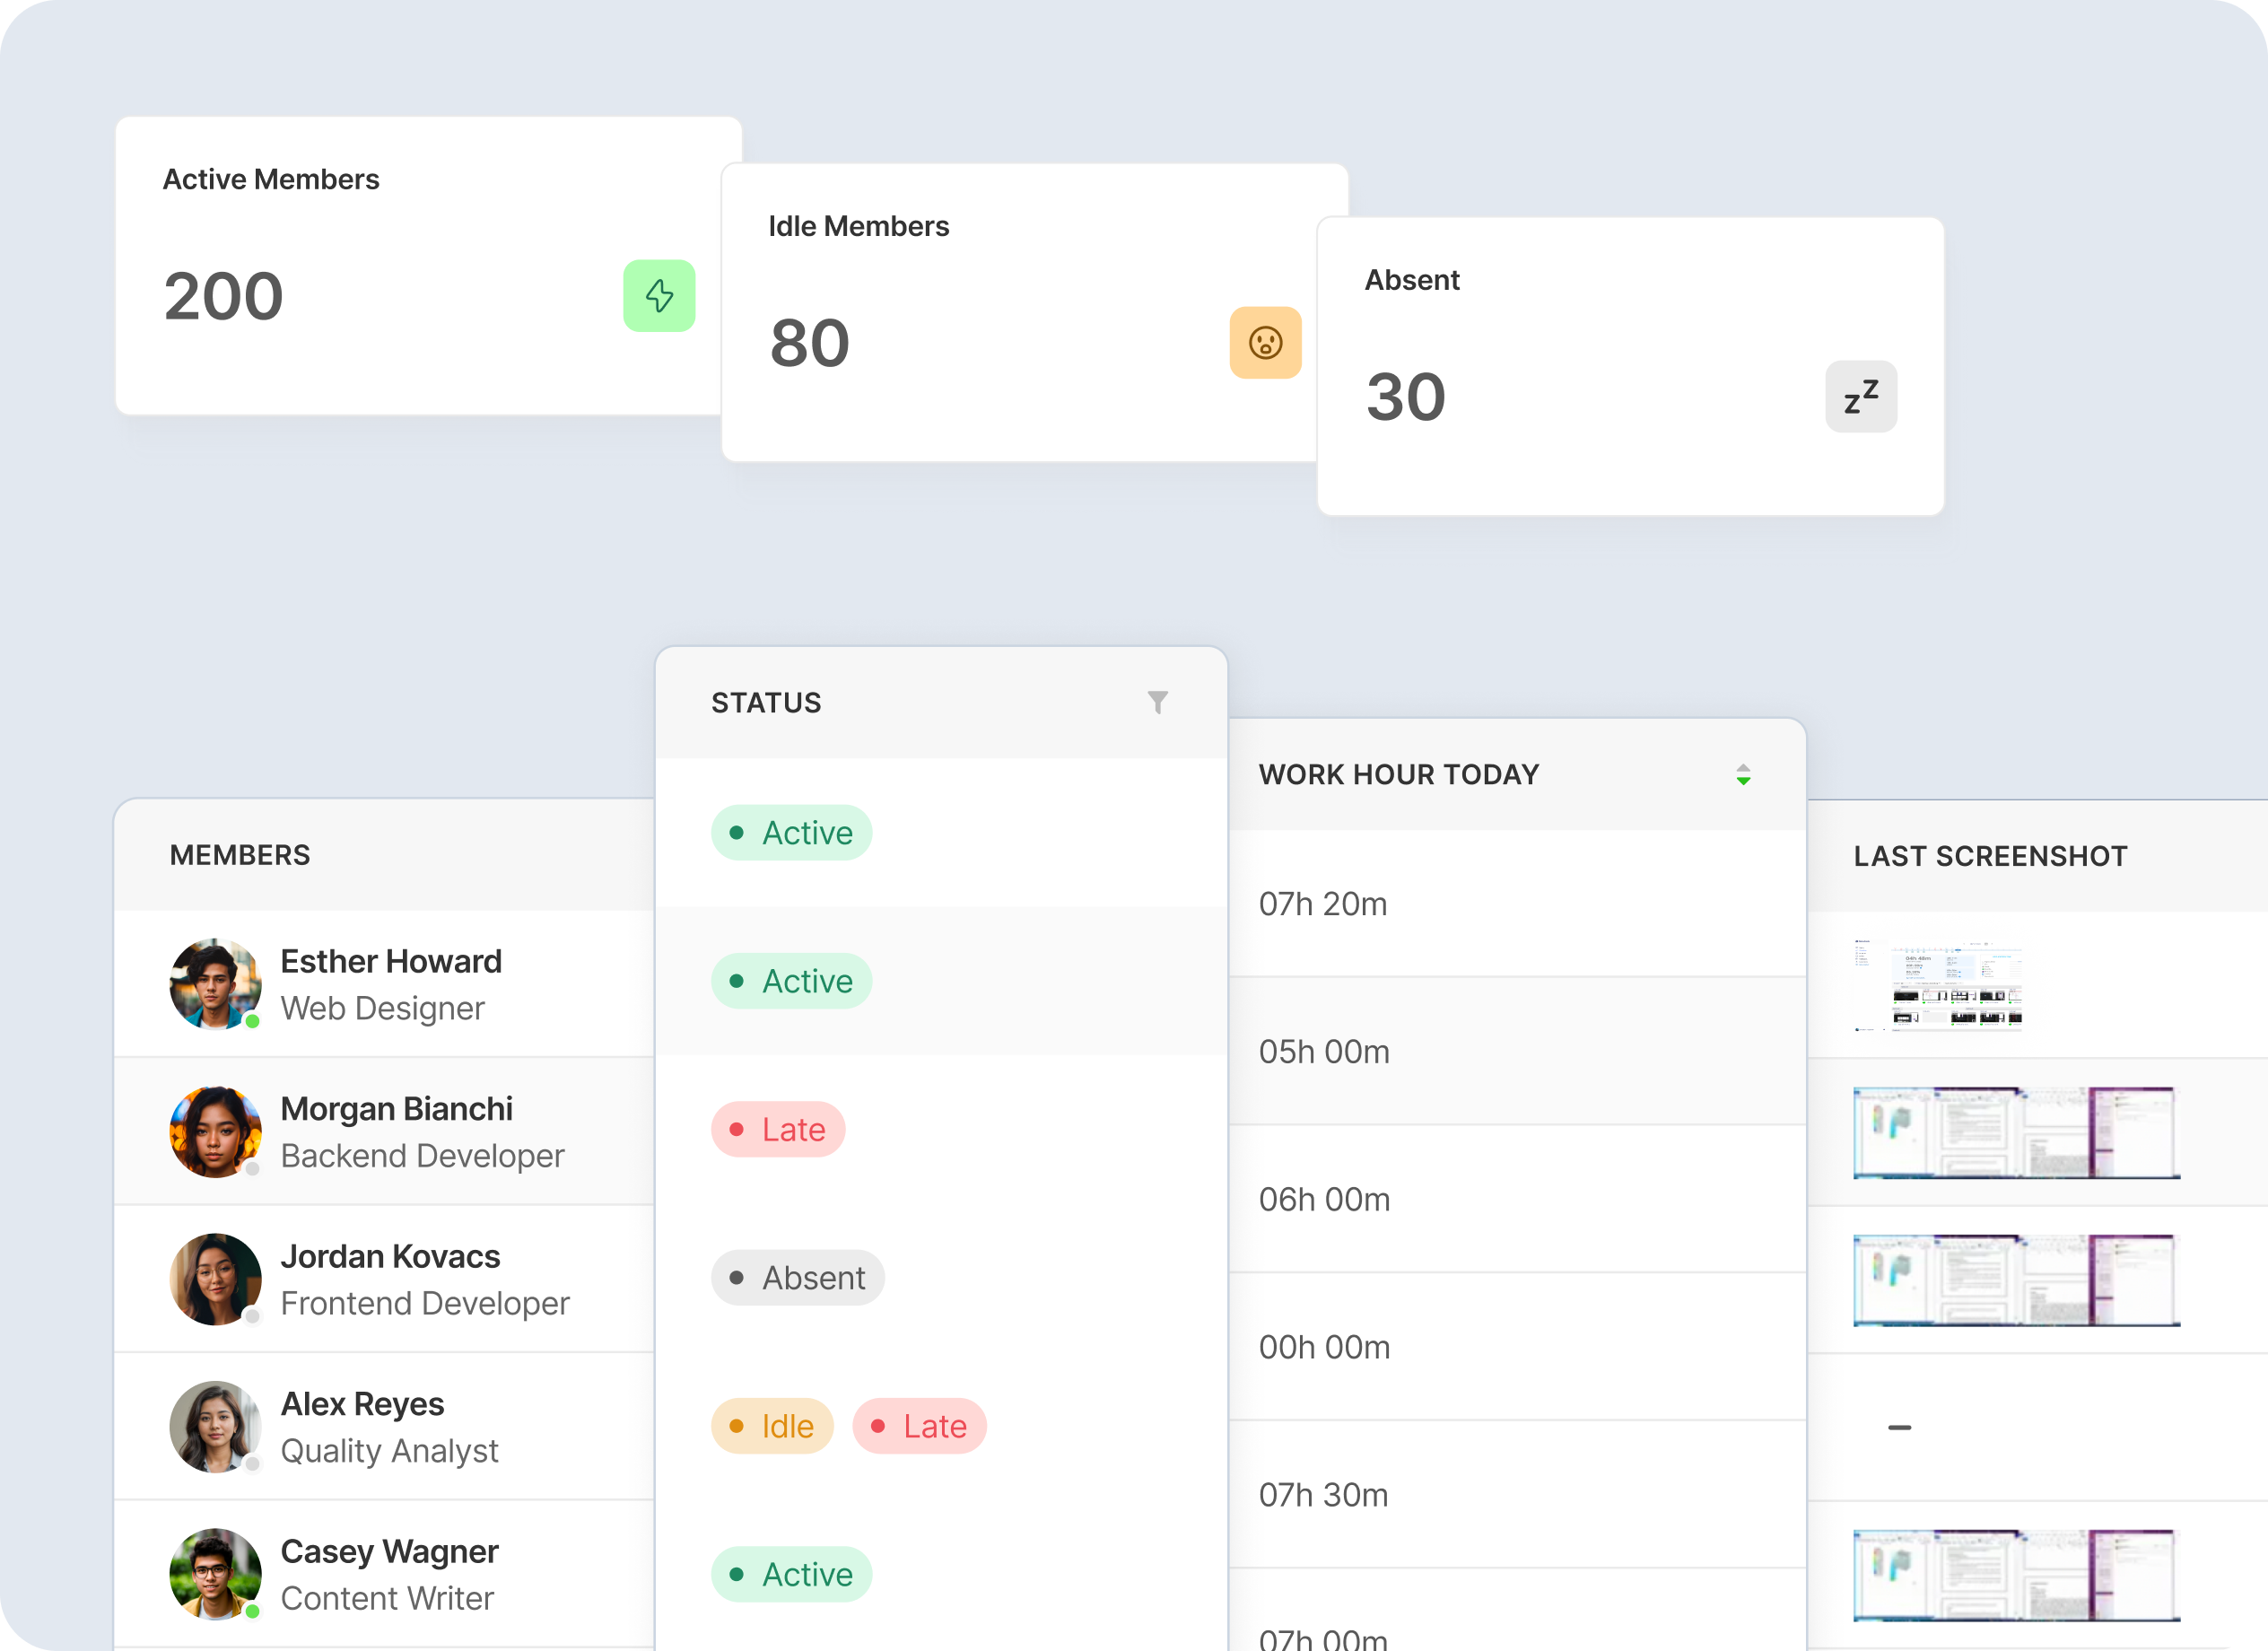Click Morgan Bianchi's profile picture

(215, 1132)
